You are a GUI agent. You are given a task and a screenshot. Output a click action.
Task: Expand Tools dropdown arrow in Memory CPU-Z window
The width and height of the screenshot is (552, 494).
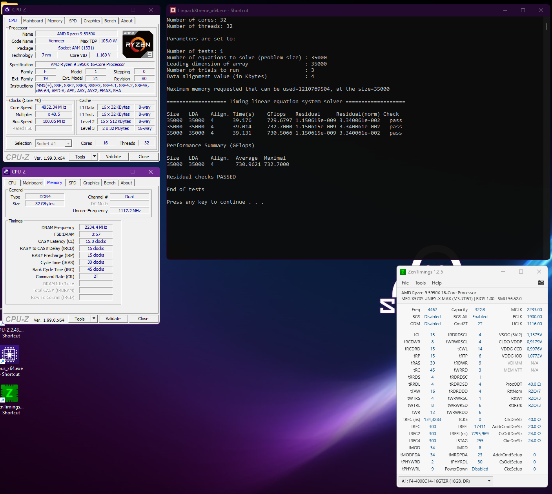point(94,319)
